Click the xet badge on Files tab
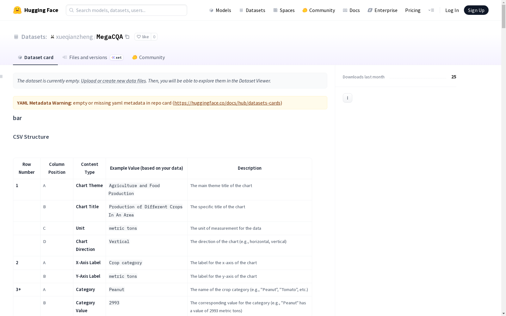Image resolution: width=506 pixels, height=316 pixels. (116, 58)
